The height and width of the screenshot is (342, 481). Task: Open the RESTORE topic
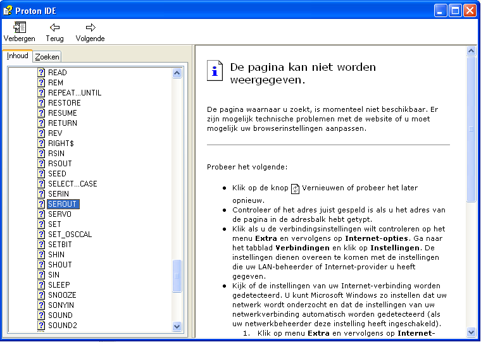65,103
